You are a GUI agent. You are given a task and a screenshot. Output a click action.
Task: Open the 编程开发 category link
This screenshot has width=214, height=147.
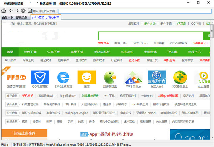(x=152, y=60)
